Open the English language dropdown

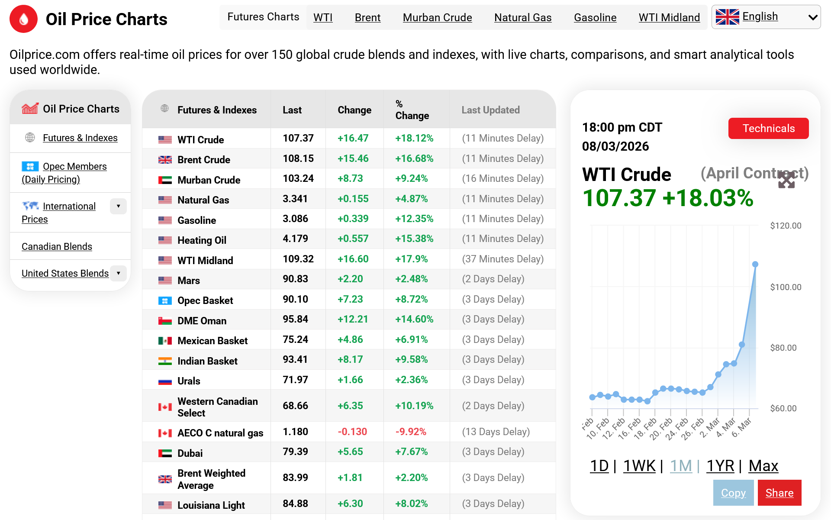[812, 17]
